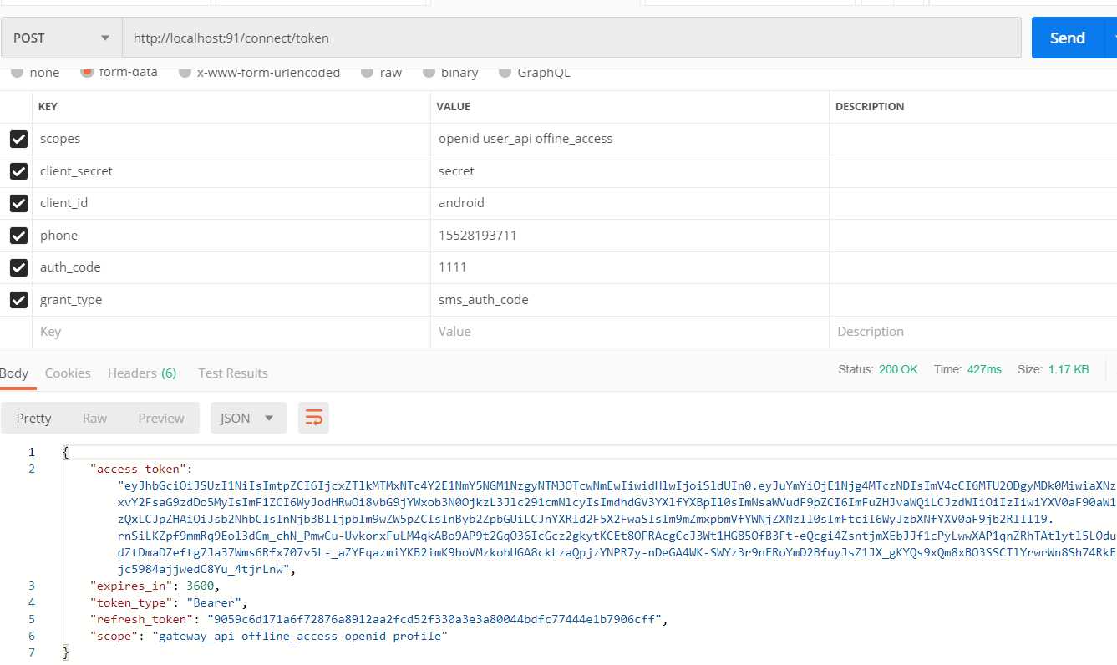The width and height of the screenshot is (1117, 665).
Task: Edit the 'secret' value cell
Action: [x=630, y=171]
